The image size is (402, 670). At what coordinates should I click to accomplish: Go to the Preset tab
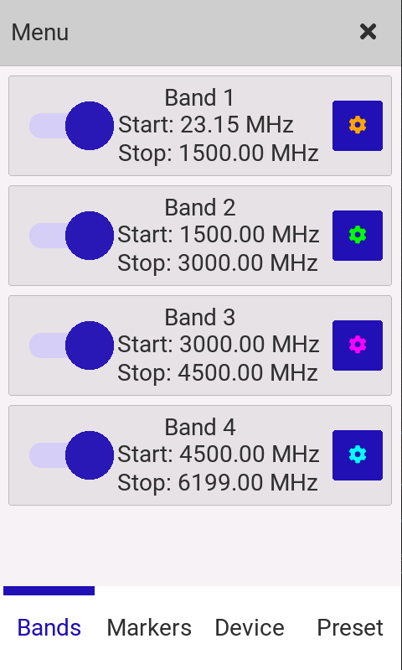point(350,627)
